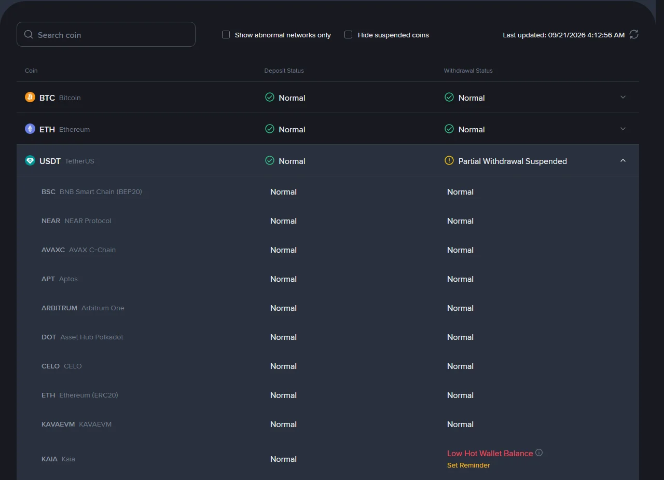Click the Bitcoin coin logo
This screenshot has width=664, height=480.
[x=30, y=98]
